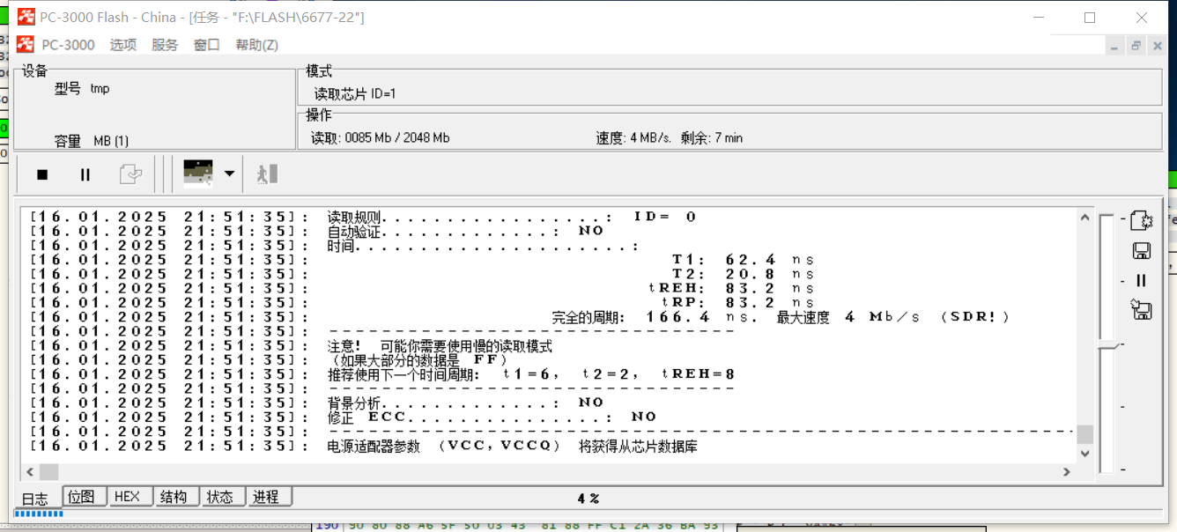This screenshot has width=1177, height=532.
Task: Switch to the 位图 tab
Action: (x=86, y=497)
